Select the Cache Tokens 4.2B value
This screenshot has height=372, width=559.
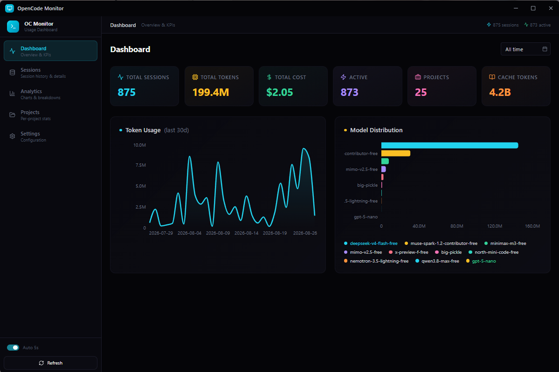click(x=500, y=93)
